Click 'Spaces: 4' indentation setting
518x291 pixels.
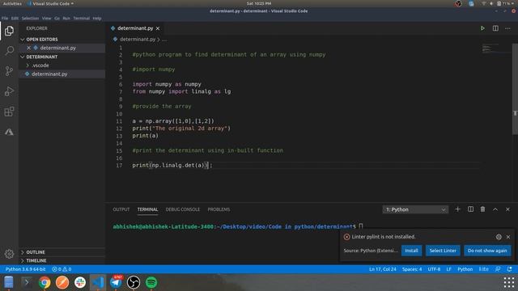tap(412, 269)
